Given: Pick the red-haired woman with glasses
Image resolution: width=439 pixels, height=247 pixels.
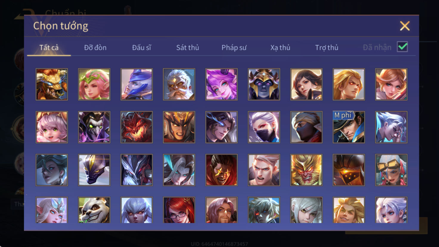Looking at the screenshot, I should [179, 210].
